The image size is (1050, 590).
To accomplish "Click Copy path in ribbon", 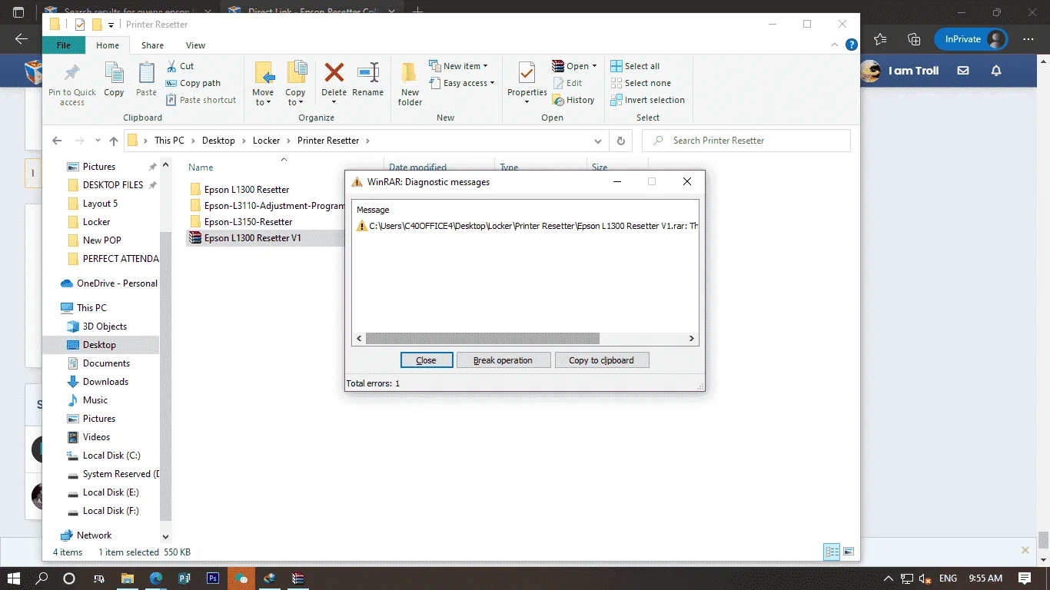I will point(193,83).
